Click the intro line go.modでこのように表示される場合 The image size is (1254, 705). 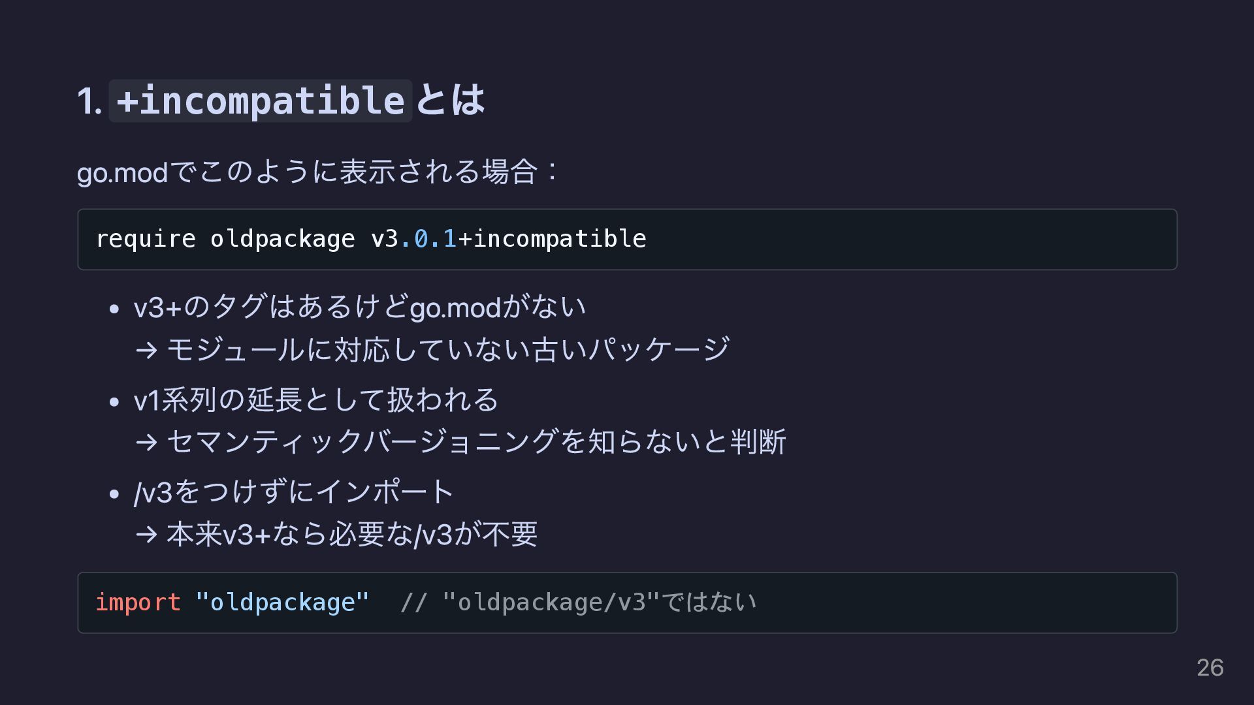click(317, 172)
